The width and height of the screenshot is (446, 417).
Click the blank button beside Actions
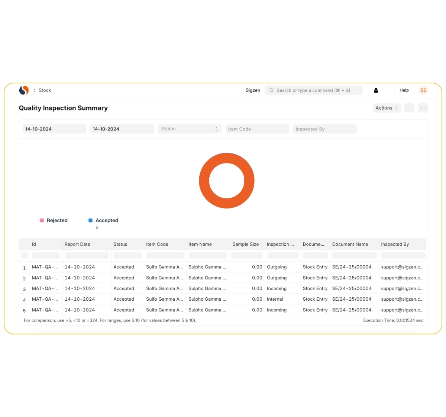click(409, 108)
